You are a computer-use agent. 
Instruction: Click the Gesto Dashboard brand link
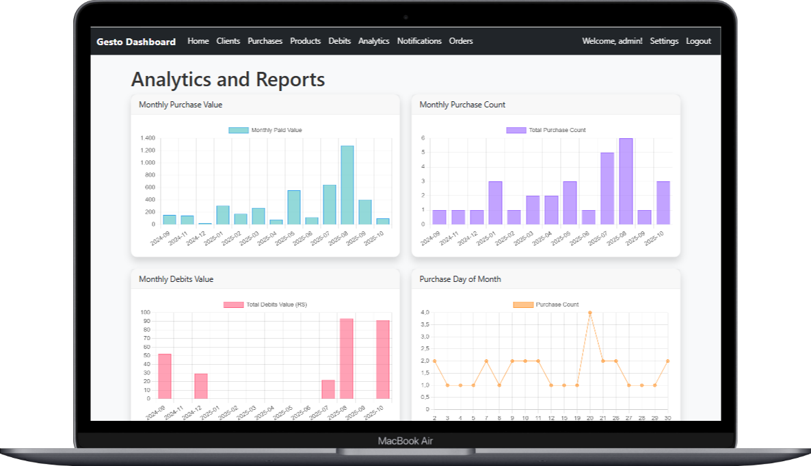(x=135, y=41)
